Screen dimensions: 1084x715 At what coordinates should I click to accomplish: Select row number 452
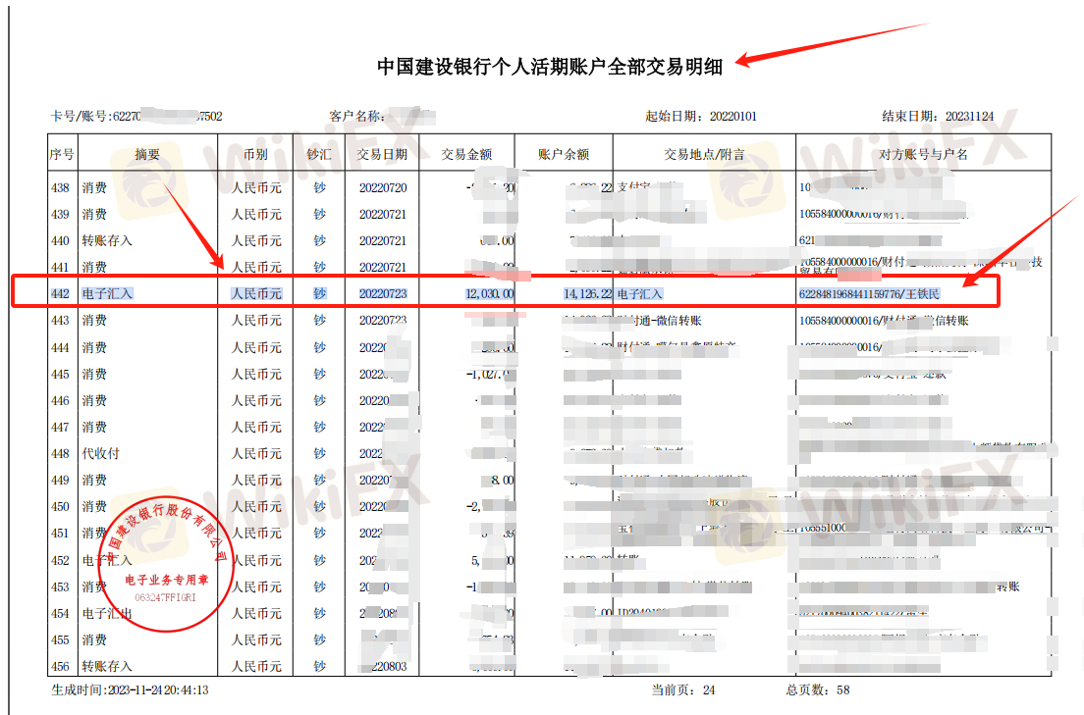[60, 560]
